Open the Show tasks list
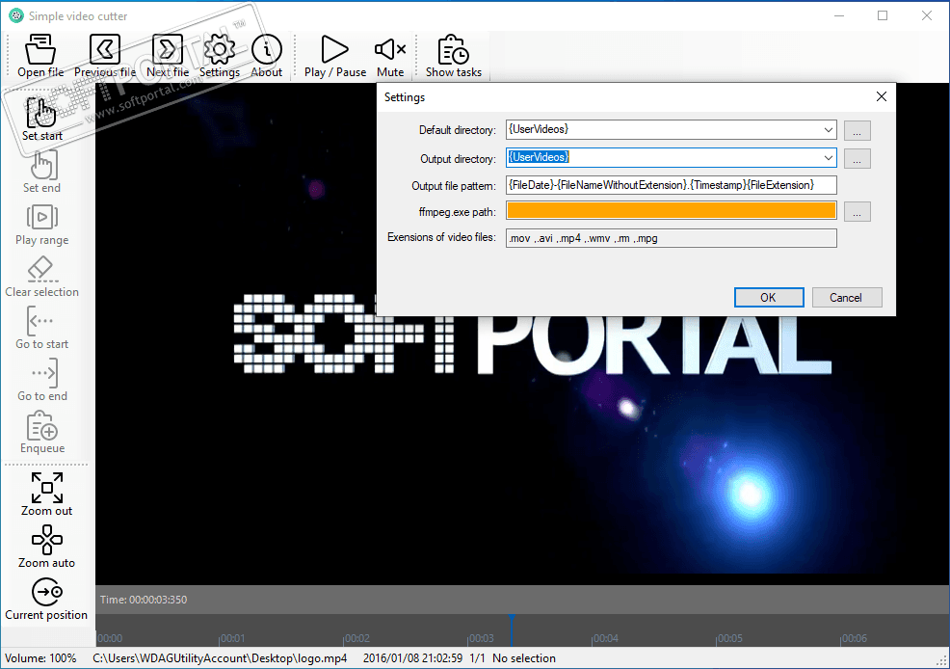Viewport: 950px width, 669px height. pyautogui.click(x=453, y=56)
